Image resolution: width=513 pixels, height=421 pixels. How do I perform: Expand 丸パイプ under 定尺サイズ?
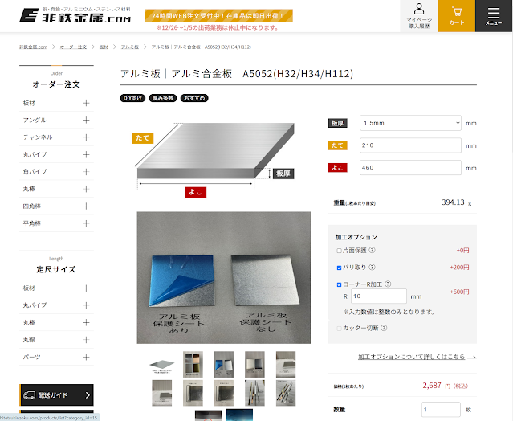coord(56,305)
